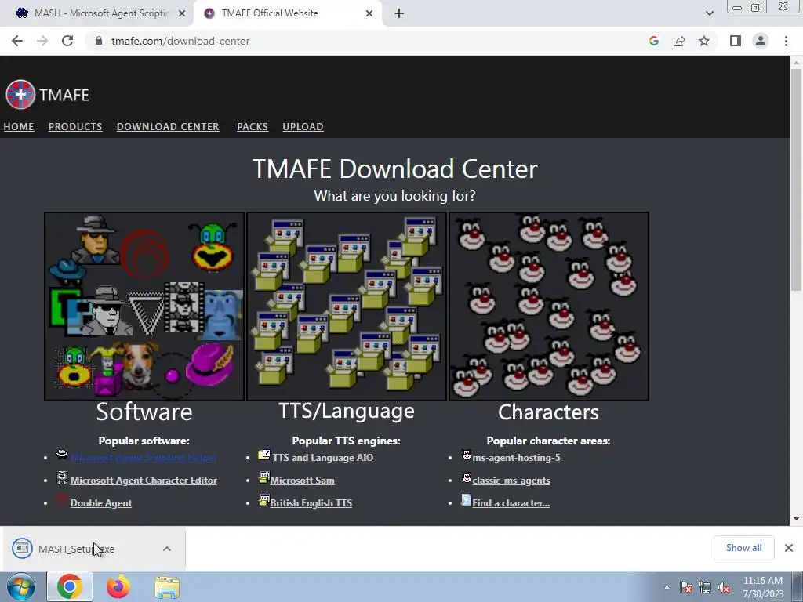Click Show all downloads

[x=743, y=548]
